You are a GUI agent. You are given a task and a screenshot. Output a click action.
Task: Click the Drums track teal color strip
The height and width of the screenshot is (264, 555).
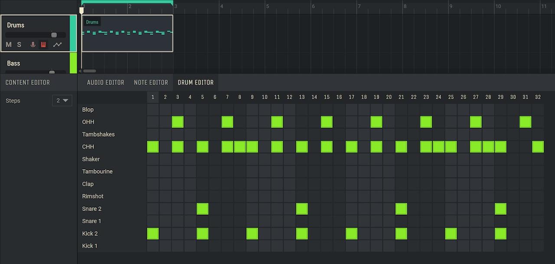point(73,33)
